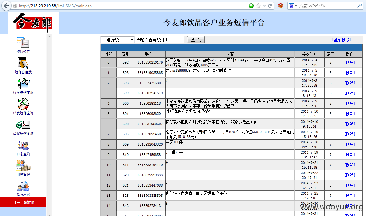
Task: Click phone number 8615070924601
Action: point(150,134)
